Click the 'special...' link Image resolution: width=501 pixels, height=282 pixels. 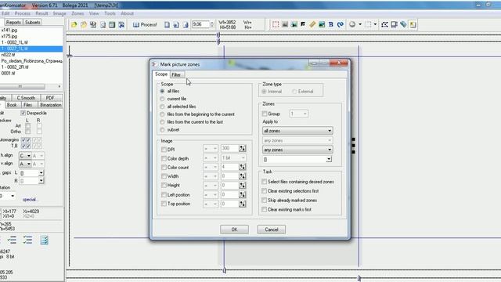31,200
